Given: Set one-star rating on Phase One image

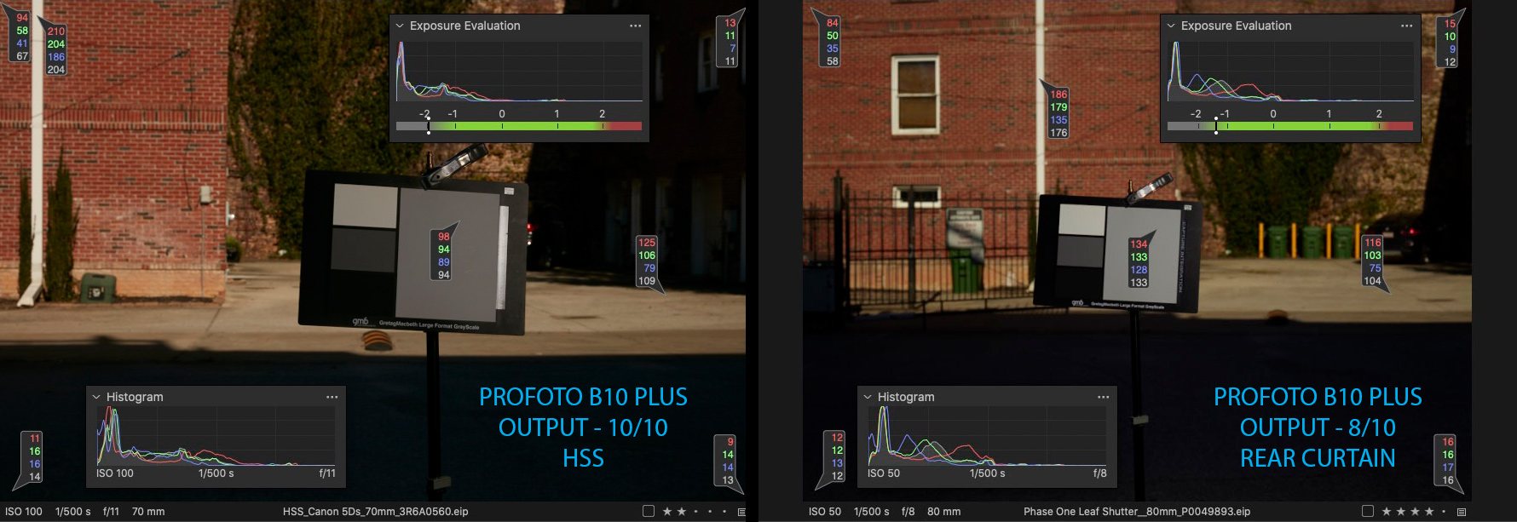Looking at the screenshot, I should pos(1387,511).
